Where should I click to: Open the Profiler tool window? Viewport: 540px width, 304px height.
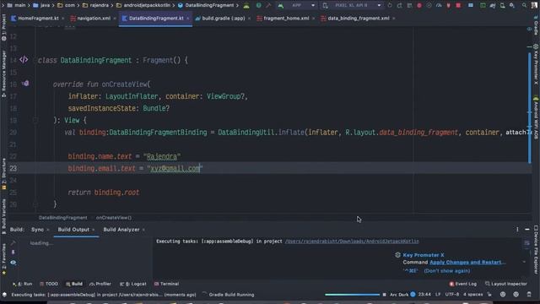click(100, 284)
